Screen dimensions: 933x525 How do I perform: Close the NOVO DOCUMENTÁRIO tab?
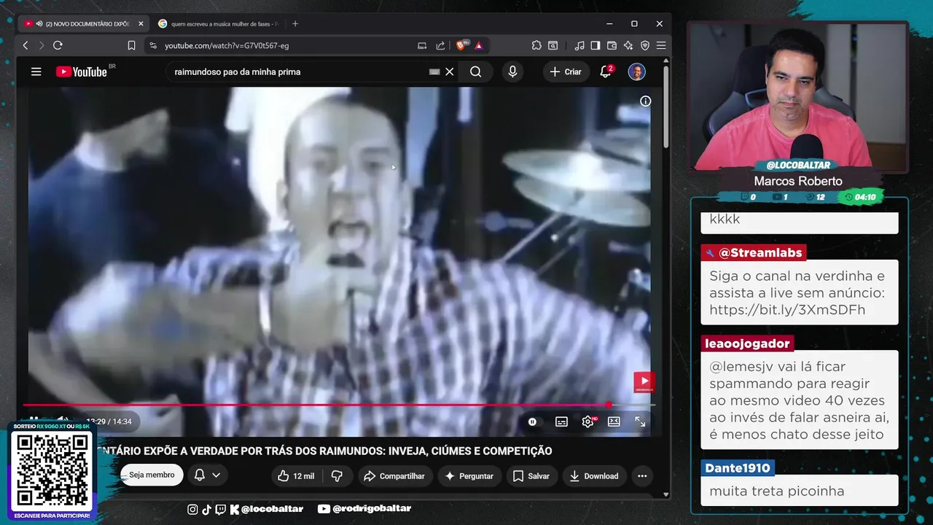[140, 23]
